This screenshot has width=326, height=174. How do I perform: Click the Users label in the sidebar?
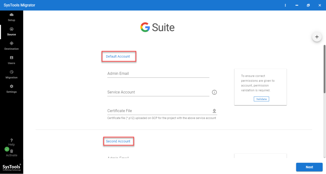click(12, 63)
